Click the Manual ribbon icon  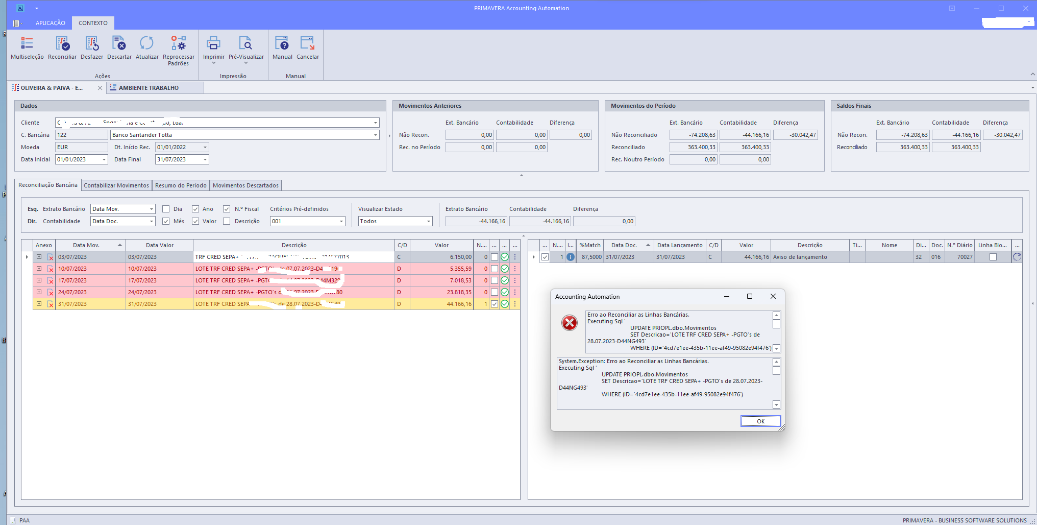pos(282,44)
